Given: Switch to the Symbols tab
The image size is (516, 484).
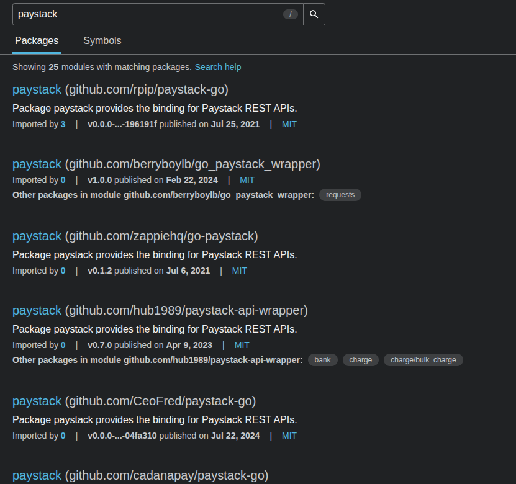Looking at the screenshot, I should [102, 41].
